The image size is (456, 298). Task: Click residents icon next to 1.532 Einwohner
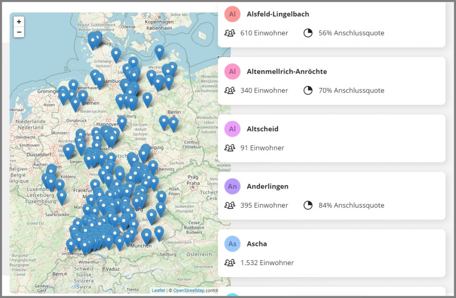coord(230,262)
